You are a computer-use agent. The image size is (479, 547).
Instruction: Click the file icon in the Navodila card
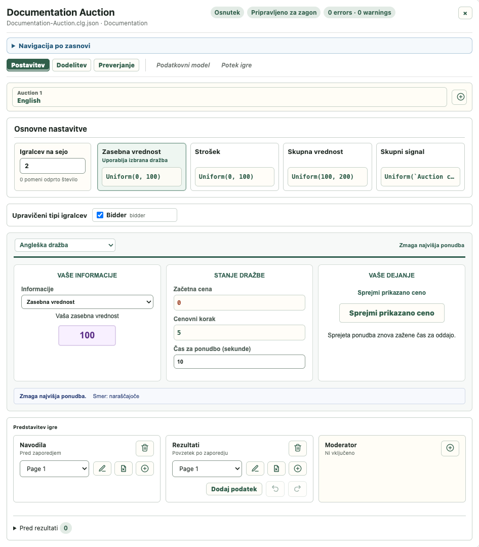click(x=124, y=468)
